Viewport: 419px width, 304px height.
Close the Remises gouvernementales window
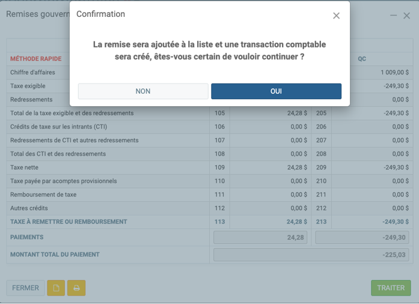tap(407, 16)
